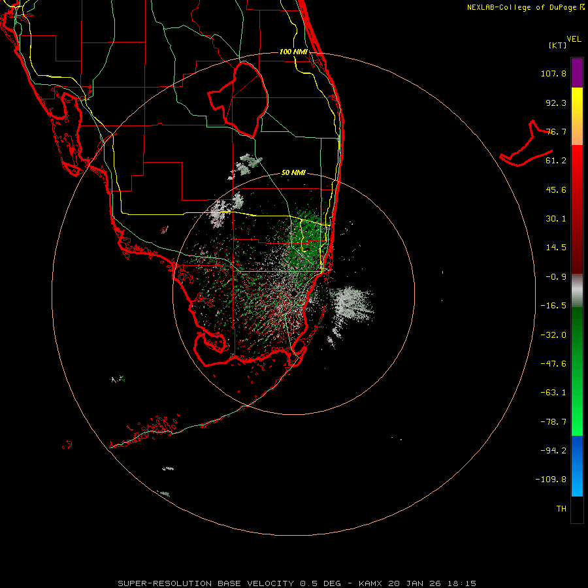Click the 76.7 velocity scale value
The width and height of the screenshot is (588, 588).
click(556, 131)
